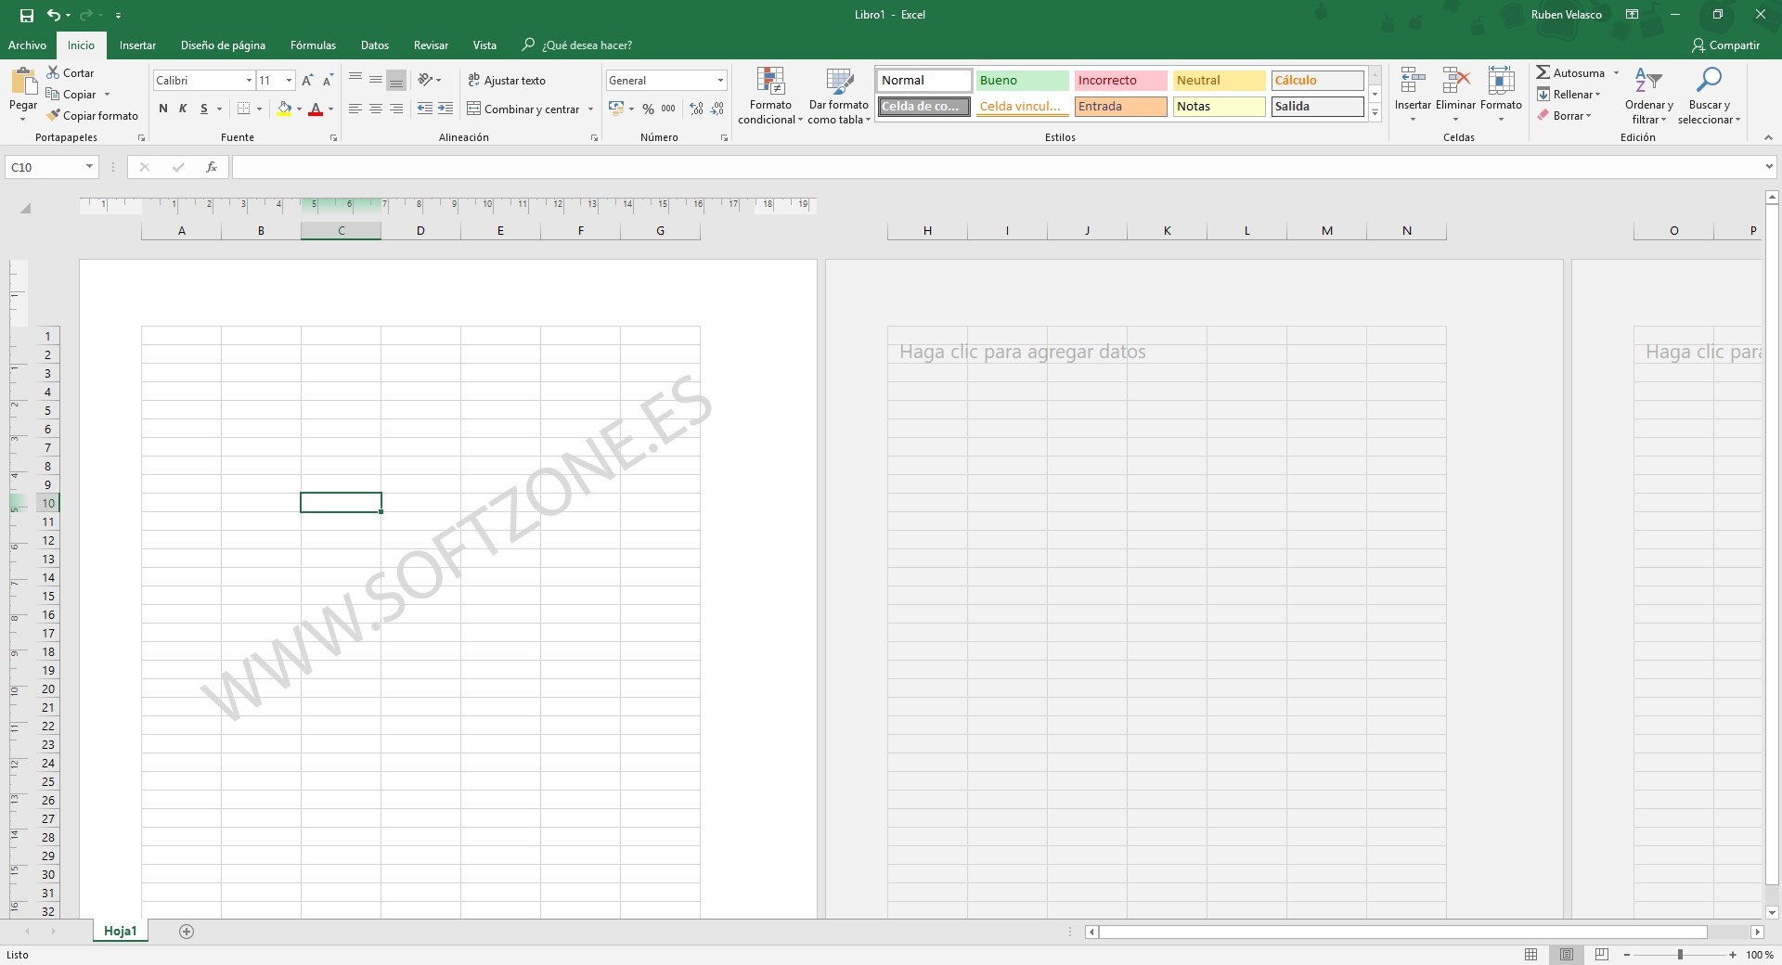Image resolution: width=1782 pixels, height=965 pixels.
Task: Enable Ajustar texto wrapping
Action: coord(507,81)
